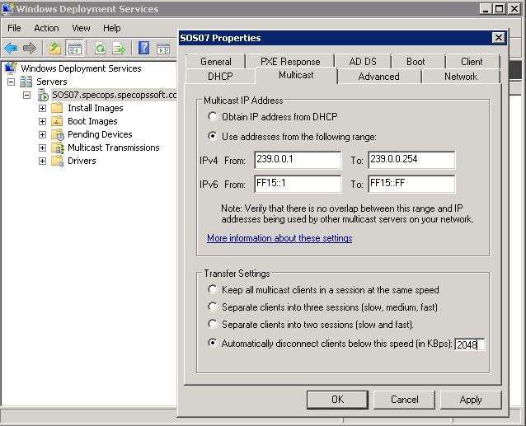Expand the Boot Images node
The image size is (526, 426).
[x=42, y=121]
